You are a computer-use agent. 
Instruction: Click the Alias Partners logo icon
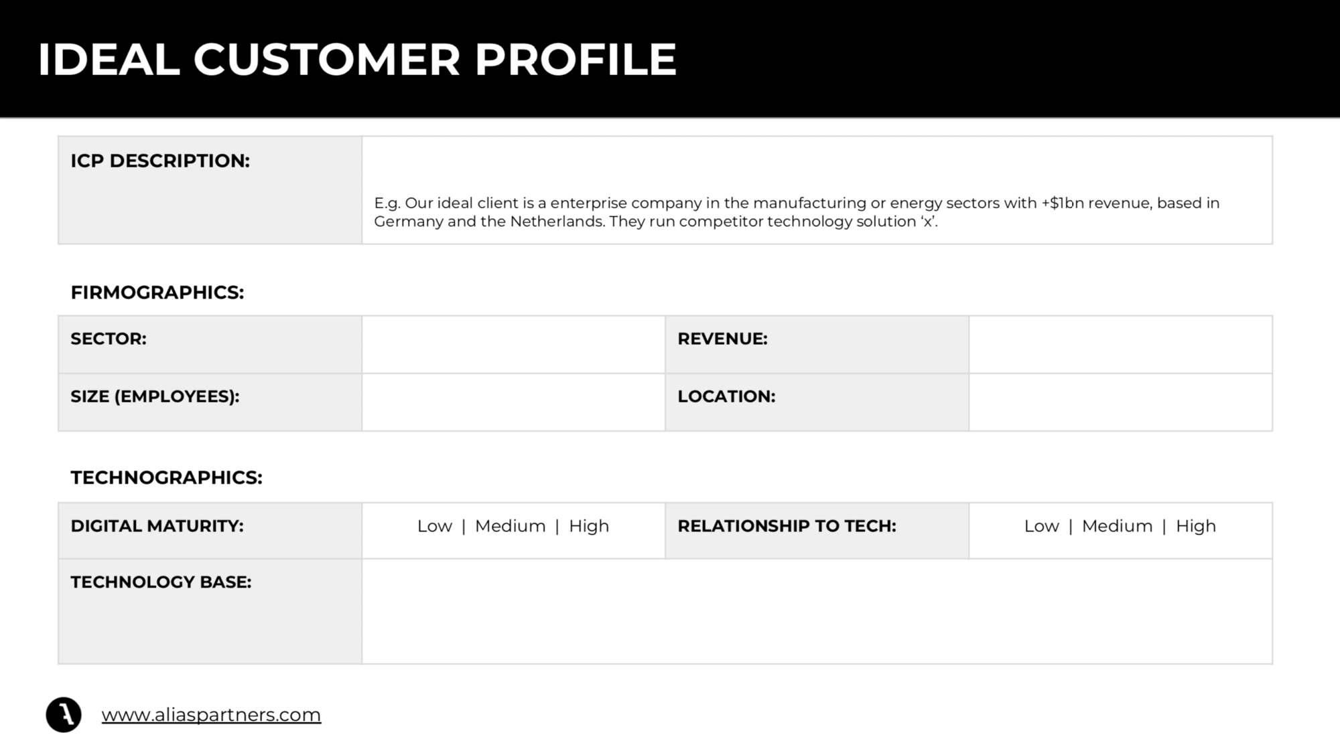tap(64, 714)
